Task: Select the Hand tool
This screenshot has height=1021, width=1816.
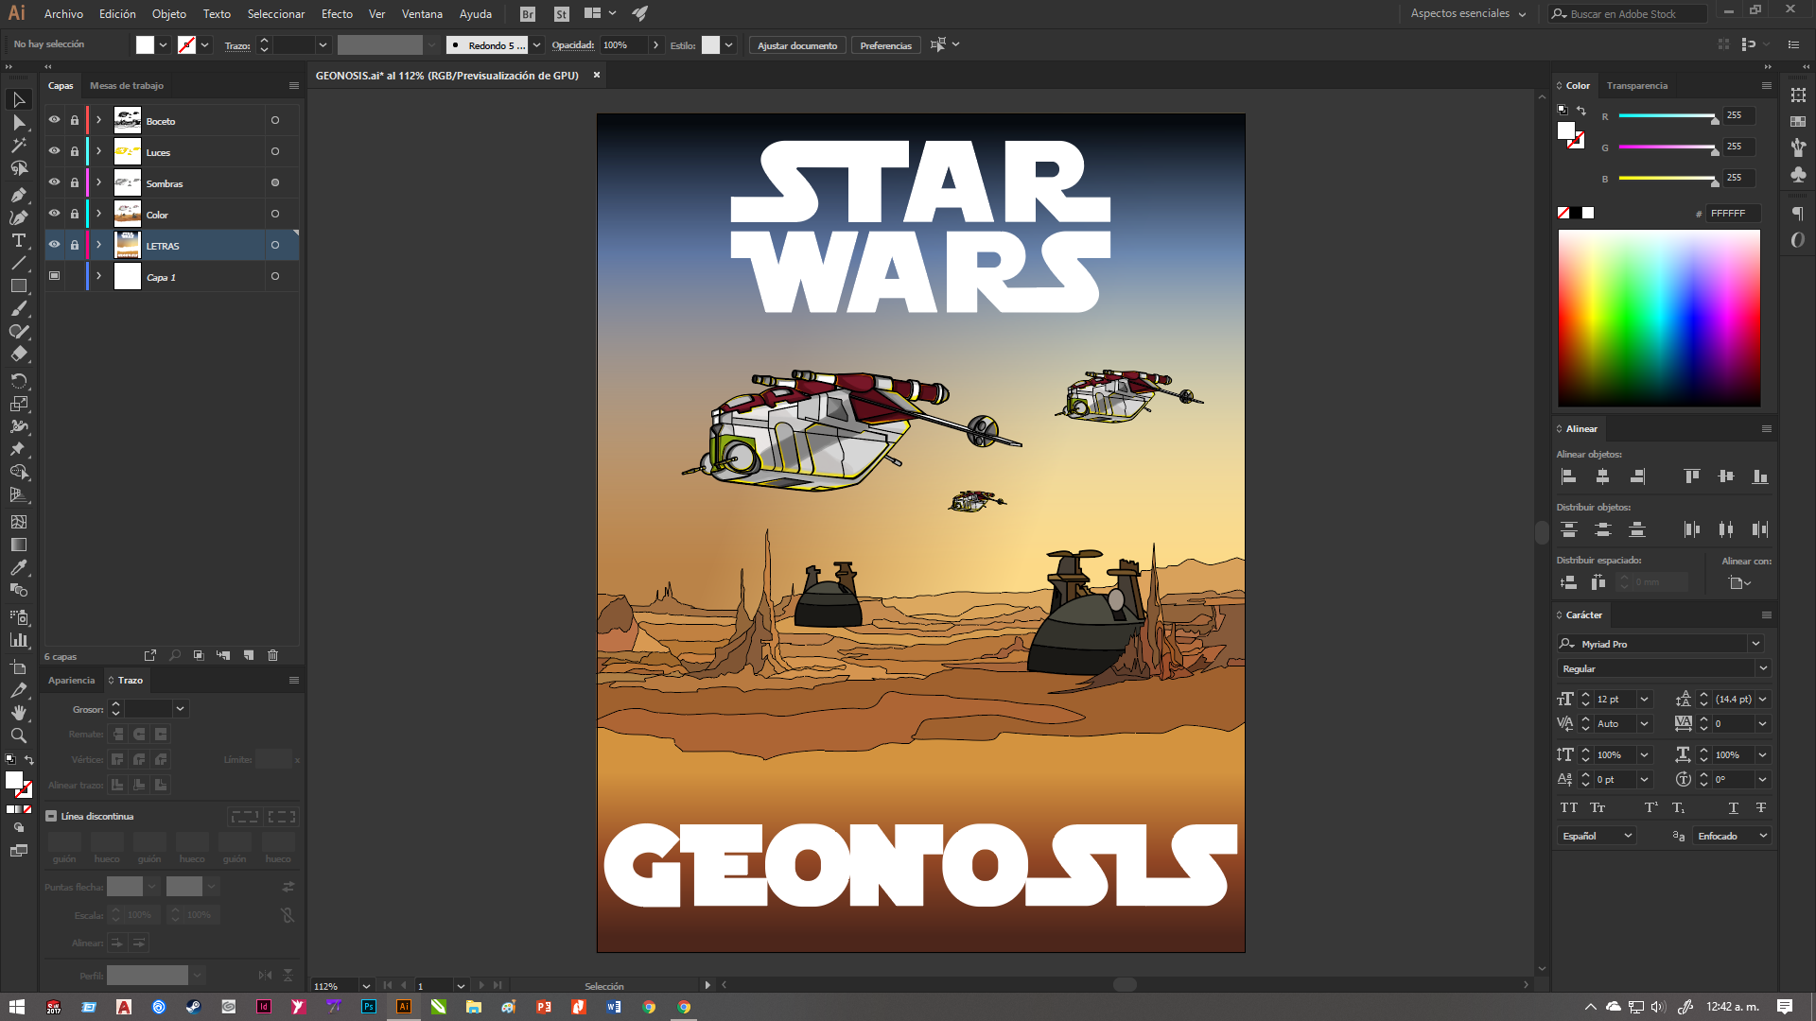Action: (18, 713)
